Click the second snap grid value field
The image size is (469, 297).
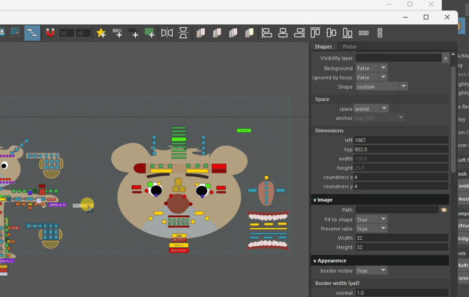click(x=83, y=33)
